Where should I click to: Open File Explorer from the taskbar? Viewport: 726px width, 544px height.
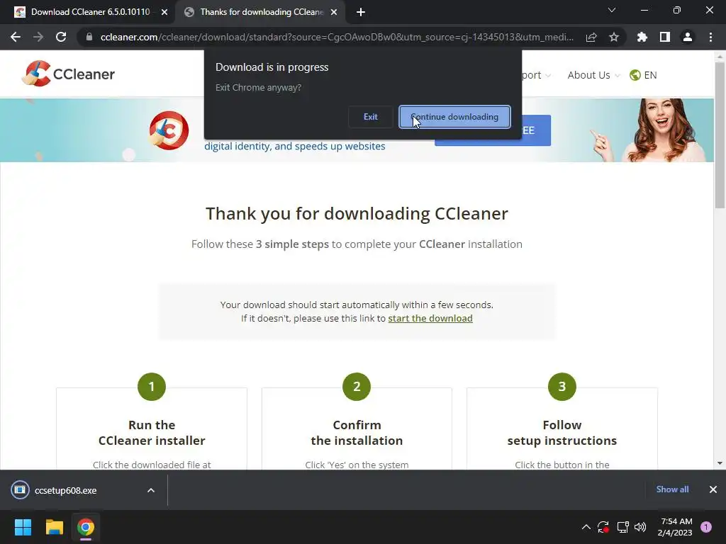(x=54, y=527)
